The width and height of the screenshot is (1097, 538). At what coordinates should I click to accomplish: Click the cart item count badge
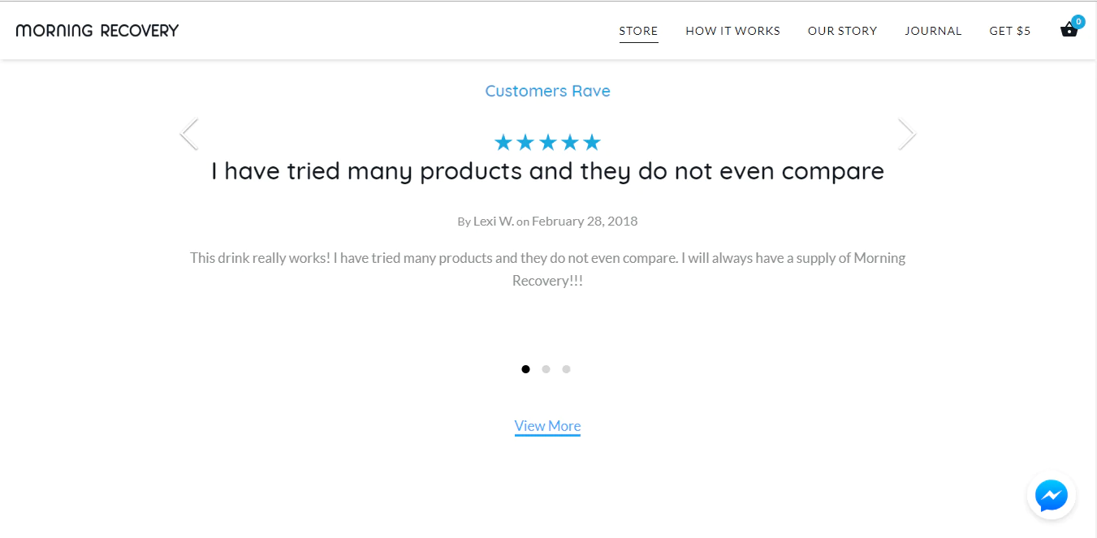click(x=1078, y=22)
